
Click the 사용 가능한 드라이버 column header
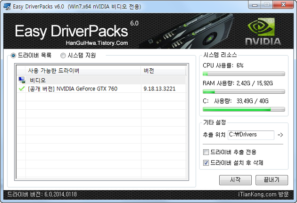pos(83,71)
